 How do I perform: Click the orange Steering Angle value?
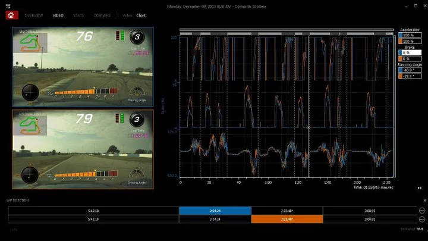click(x=410, y=76)
